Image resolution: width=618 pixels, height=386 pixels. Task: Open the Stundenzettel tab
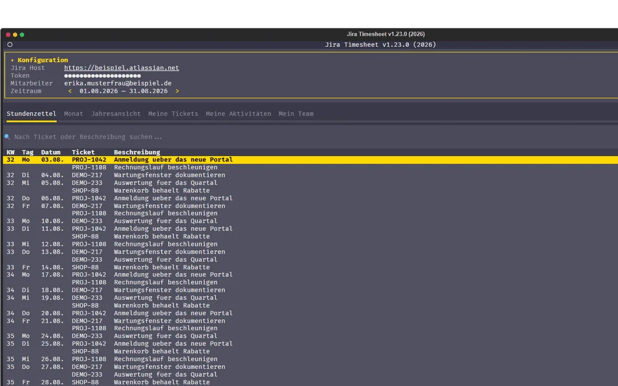[31, 114]
